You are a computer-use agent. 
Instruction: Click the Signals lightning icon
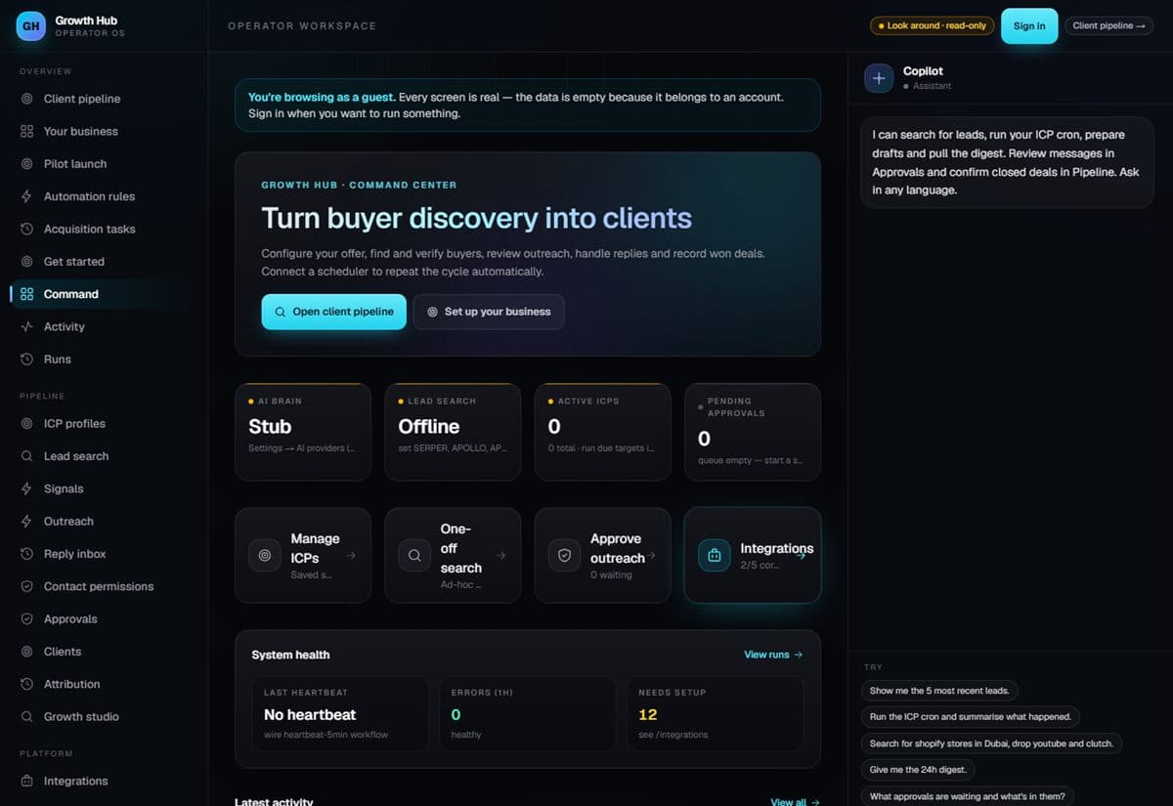coord(27,488)
